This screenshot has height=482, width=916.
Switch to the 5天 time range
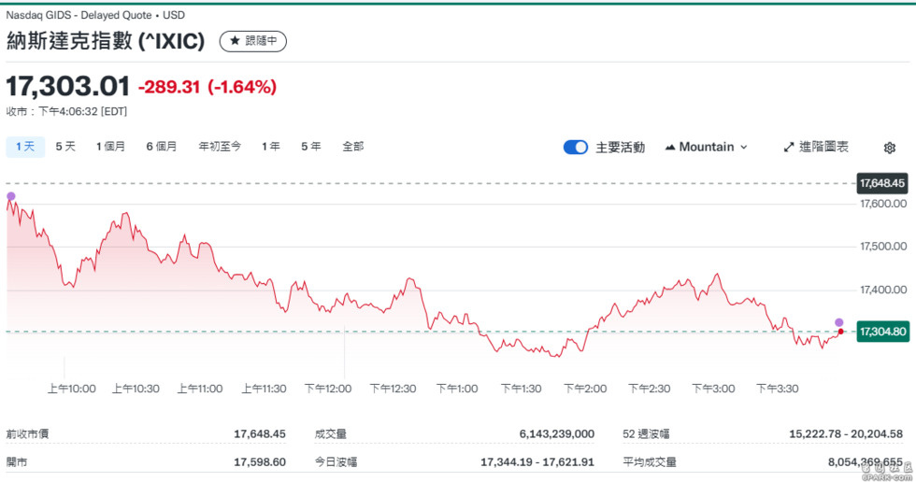pyautogui.click(x=65, y=147)
